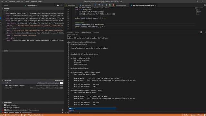Place cursor on code line 25 RemoveKey
This screenshot has height=116, width=206.
click(89, 24)
